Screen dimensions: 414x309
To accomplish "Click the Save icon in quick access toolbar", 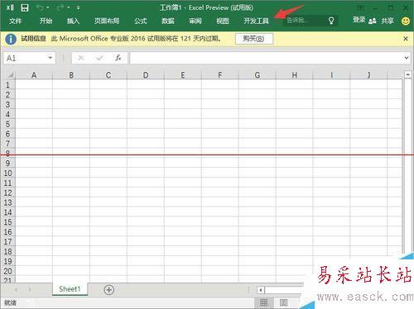I will 25,7.
